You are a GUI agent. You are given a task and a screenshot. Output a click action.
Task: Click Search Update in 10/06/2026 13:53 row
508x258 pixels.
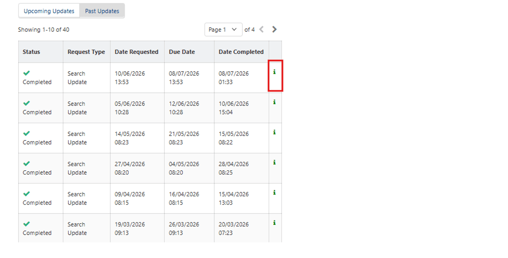click(x=77, y=78)
